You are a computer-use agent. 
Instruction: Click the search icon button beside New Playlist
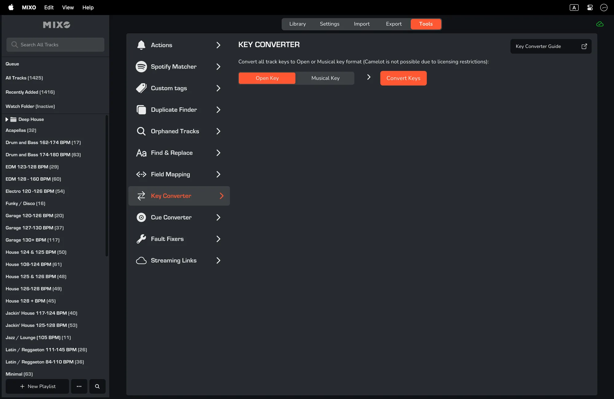97,386
